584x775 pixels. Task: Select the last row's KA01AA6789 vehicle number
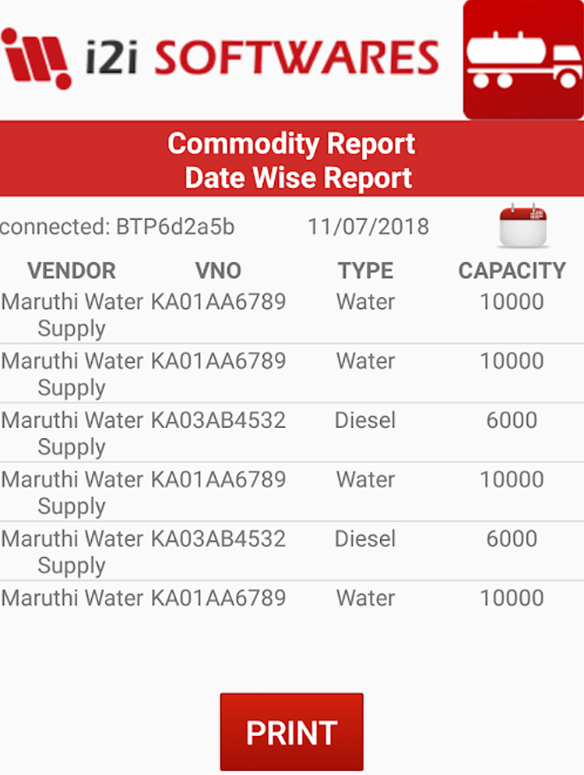pyautogui.click(x=218, y=598)
